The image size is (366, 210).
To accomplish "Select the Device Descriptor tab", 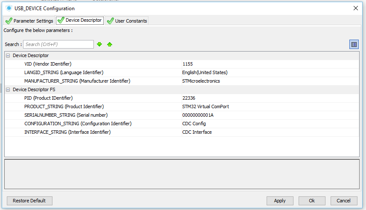I will (80, 20).
